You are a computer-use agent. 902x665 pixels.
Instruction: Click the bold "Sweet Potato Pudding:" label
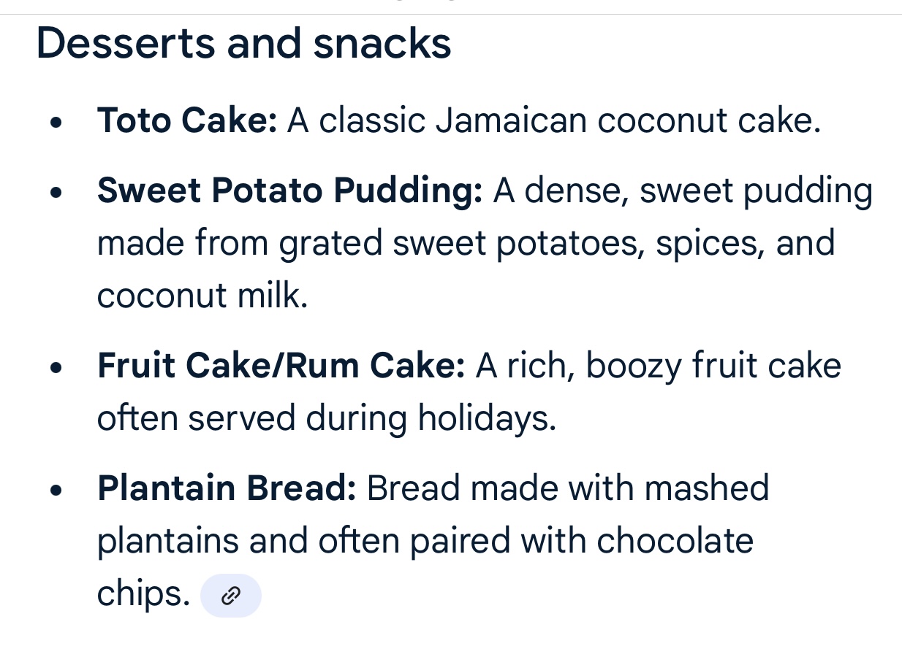click(x=289, y=191)
